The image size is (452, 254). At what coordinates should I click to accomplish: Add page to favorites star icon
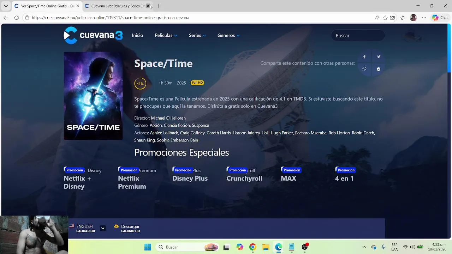(x=385, y=18)
